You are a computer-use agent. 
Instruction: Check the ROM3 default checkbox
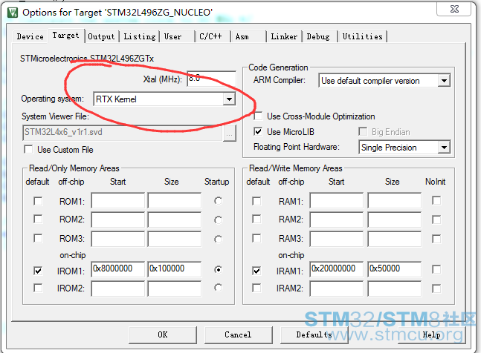click(38, 238)
